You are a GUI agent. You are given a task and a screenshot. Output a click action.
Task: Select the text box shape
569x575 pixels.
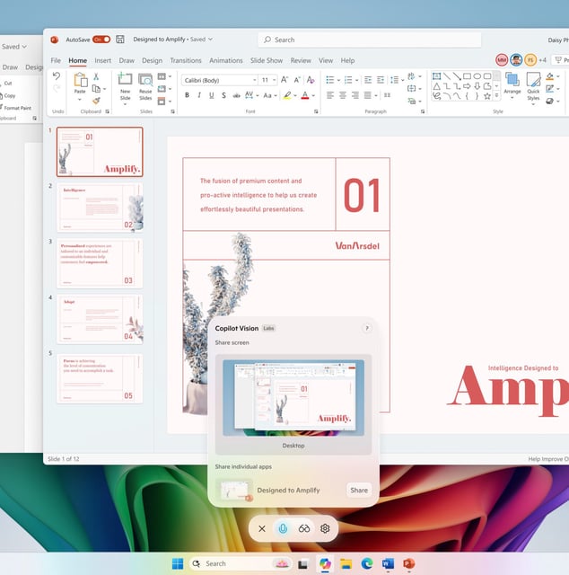tap(436, 76)
